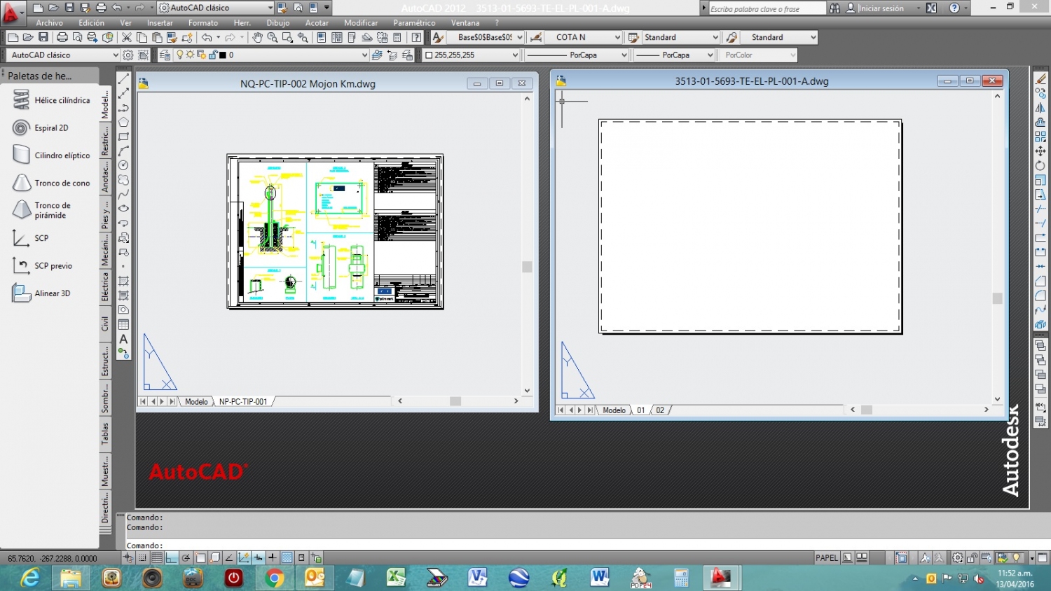
Task: Select the Line draw tool
Action: coord(123,78)
